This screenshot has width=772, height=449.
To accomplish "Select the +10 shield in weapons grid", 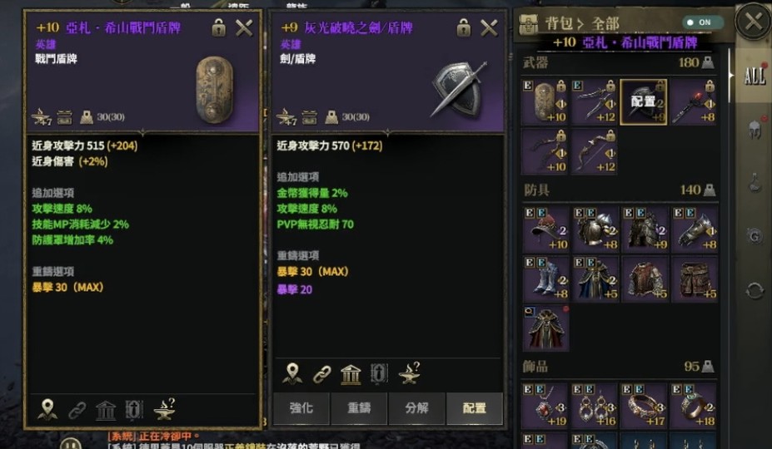I will point(545,101).
